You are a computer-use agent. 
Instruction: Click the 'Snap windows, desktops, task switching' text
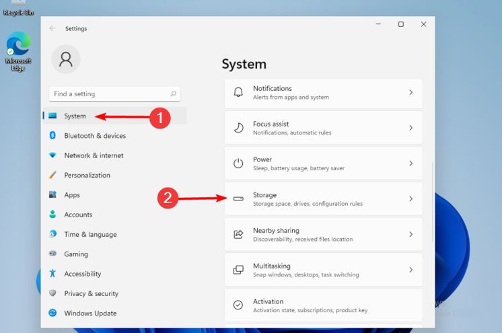click(306, 274)
